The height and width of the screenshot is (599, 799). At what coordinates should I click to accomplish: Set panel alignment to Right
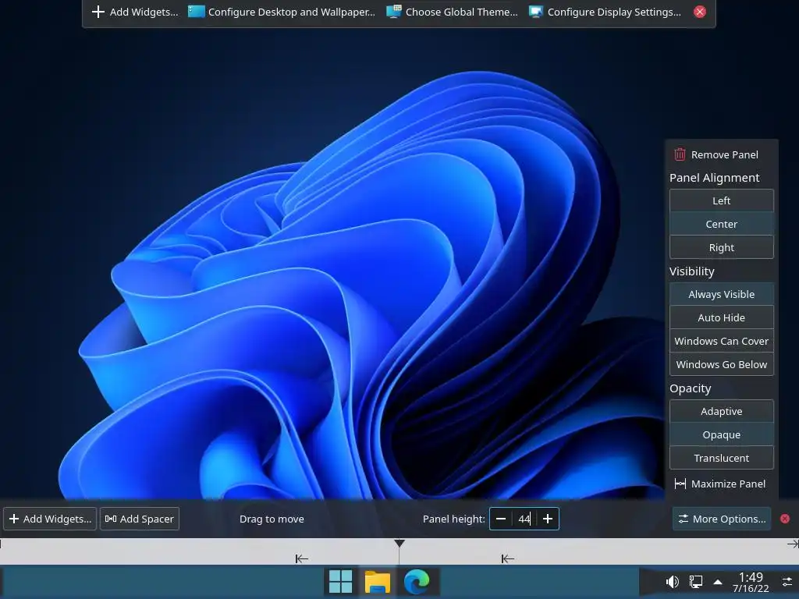point(721,247)
